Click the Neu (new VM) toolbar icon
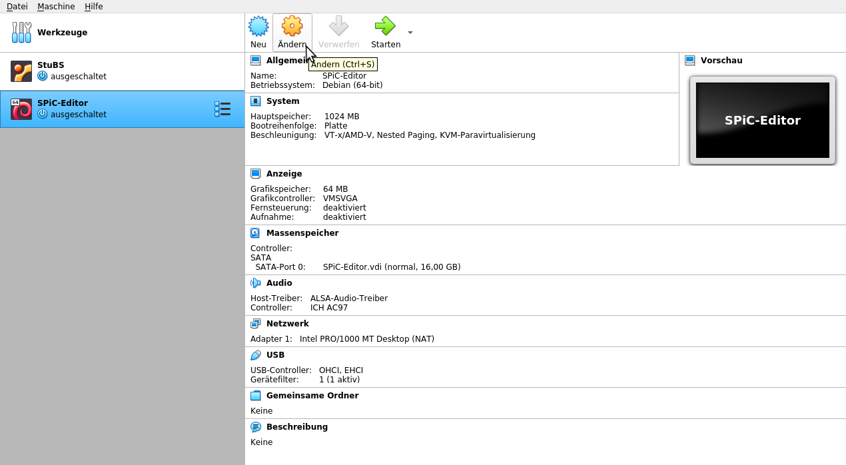Image resolution: width=846 pixels, height=465 pixels. (258, 27)
